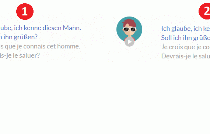
Task: Click the word 'Mann.' in sentence one
Action: [x=72, y=28]
